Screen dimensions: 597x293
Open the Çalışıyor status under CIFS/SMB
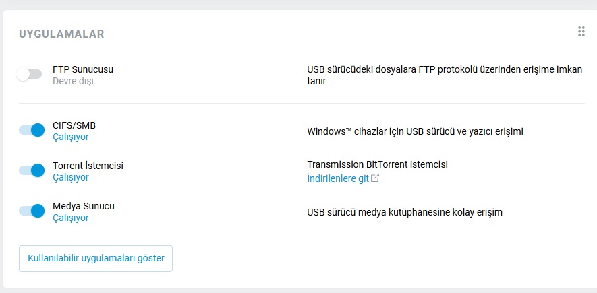pos(71,137)
